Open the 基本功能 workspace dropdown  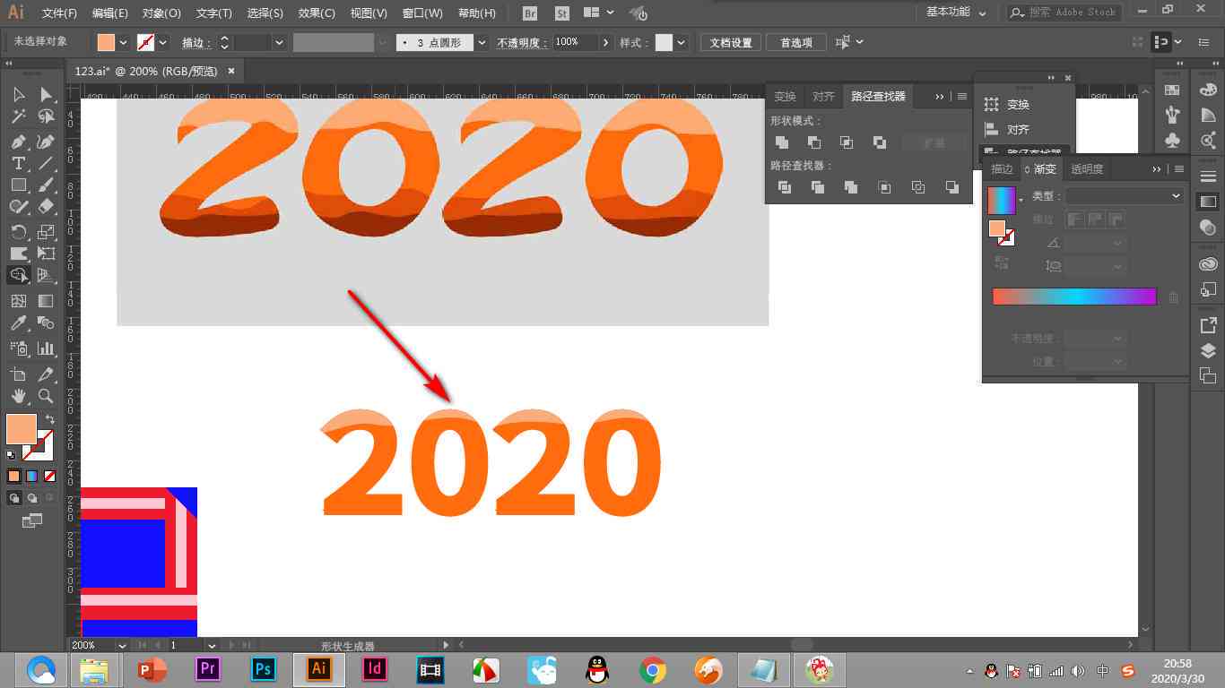[x=956, y=13]
